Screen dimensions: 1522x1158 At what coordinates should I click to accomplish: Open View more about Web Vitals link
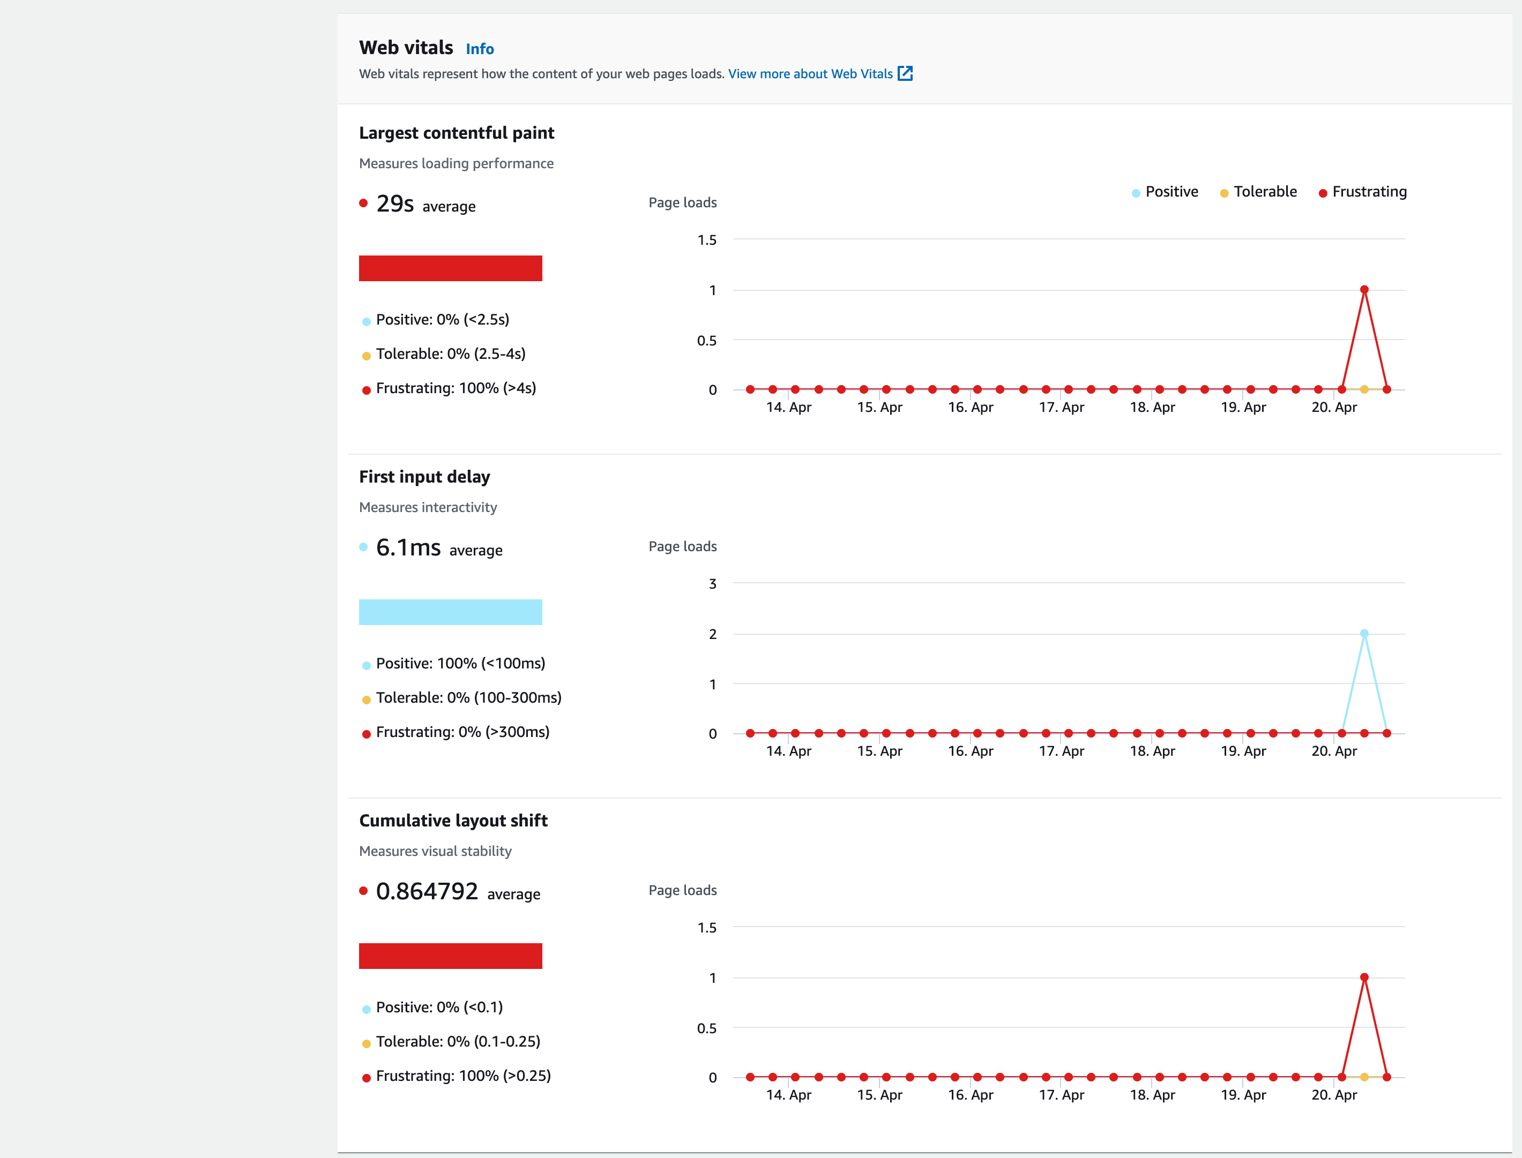coord(810,74)
